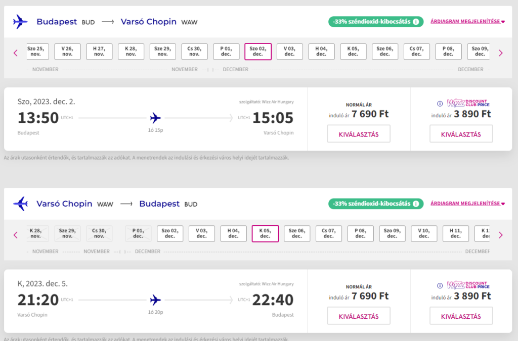Screen dimensions: 518x341
Task: Select outbound date P 01, dec.
Action: tap(226, 52)
